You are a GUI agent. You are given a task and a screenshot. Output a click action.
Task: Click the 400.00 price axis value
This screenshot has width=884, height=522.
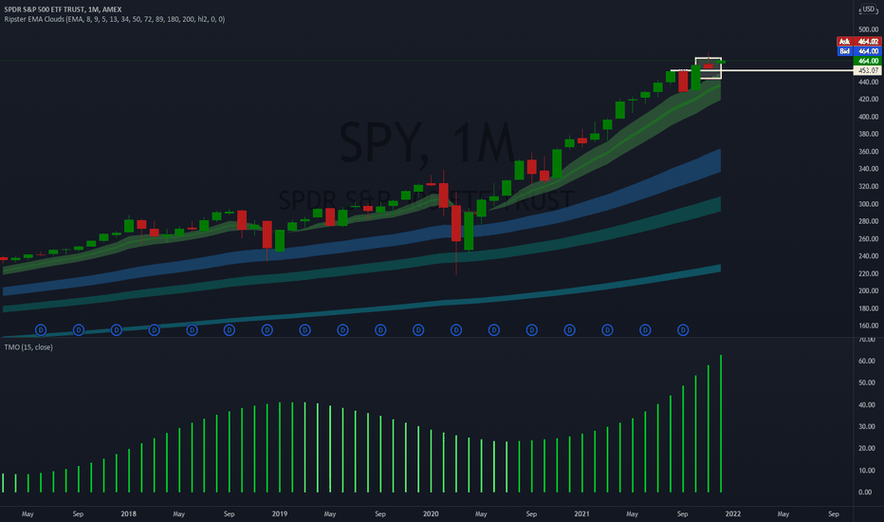[868, 117]
